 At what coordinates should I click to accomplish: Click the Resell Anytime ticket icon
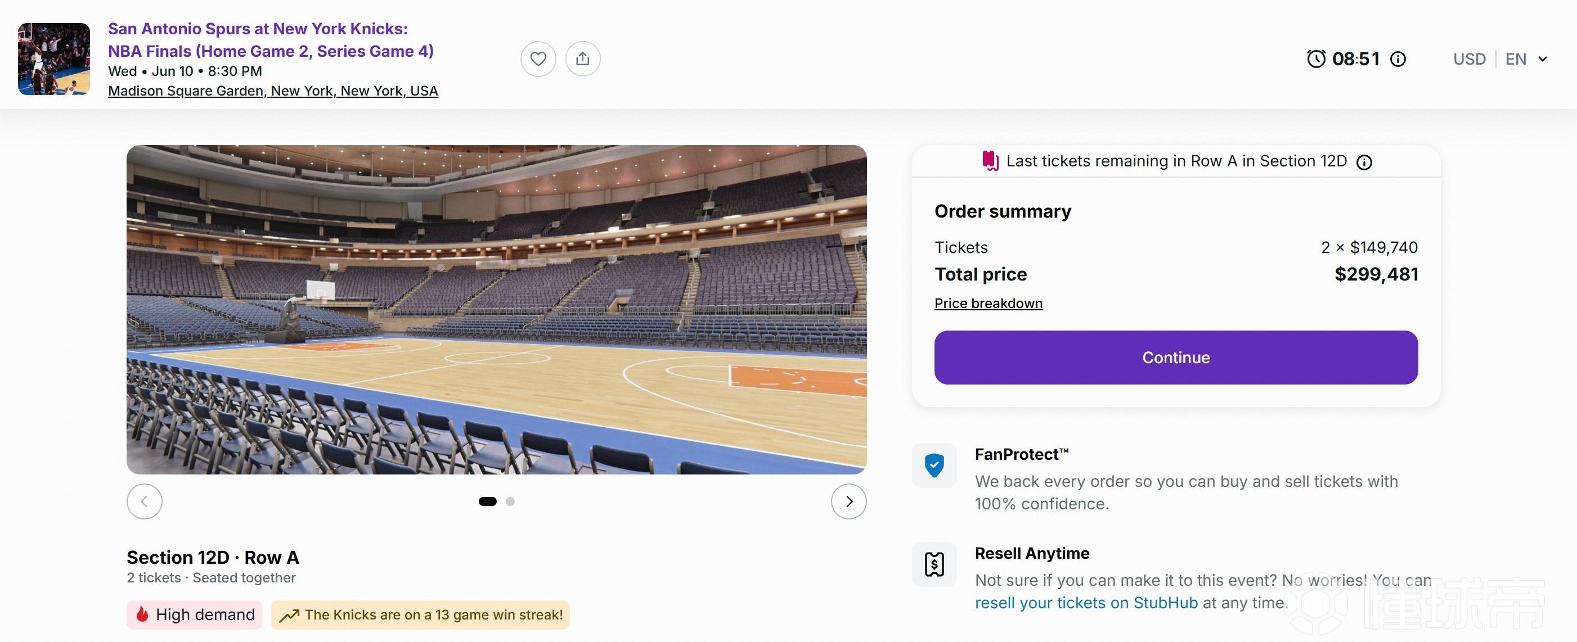click(x=934, y=564)
